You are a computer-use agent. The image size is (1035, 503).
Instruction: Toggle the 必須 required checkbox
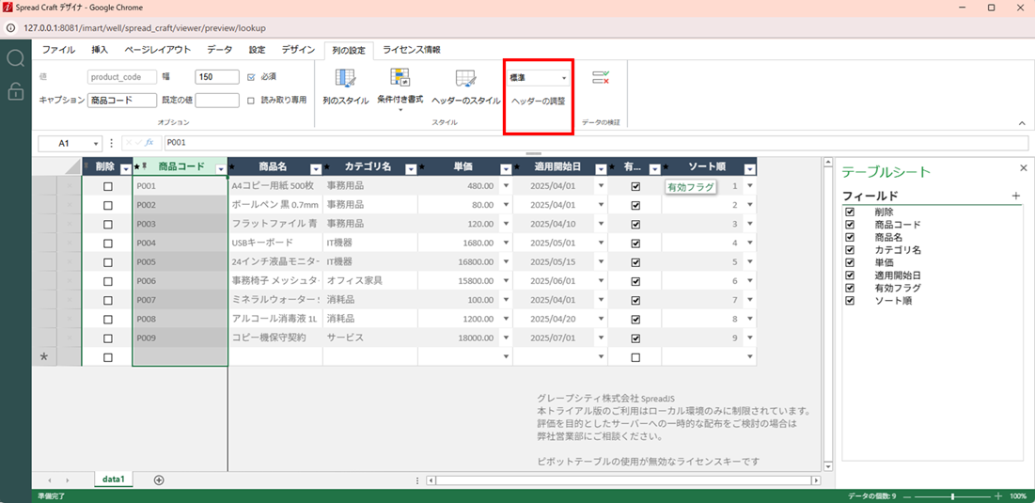click(x=251, y=77)
